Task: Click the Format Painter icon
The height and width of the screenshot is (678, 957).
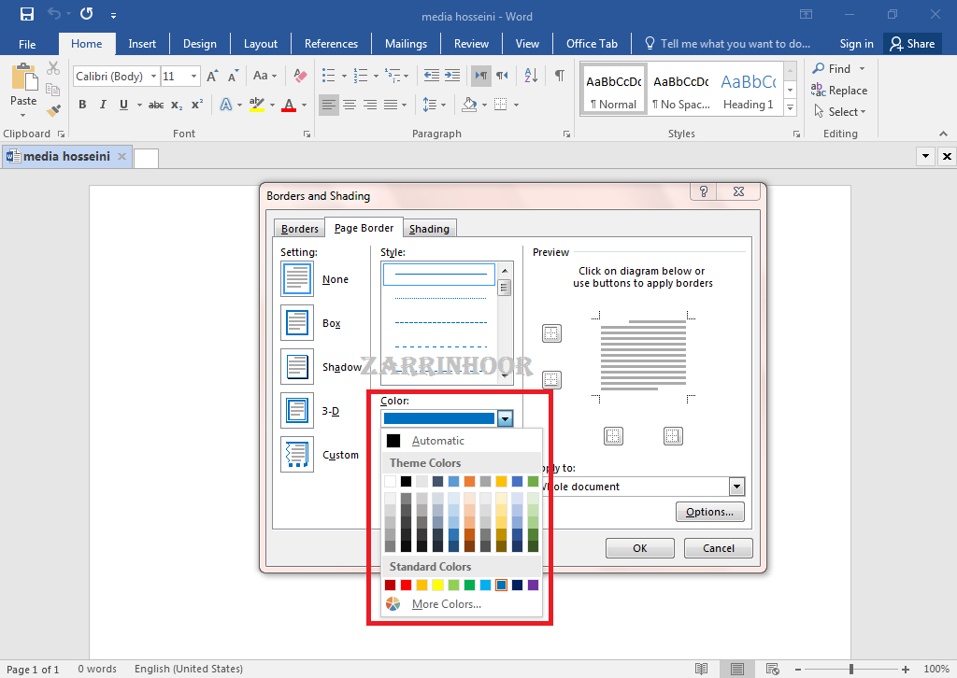Action: 53,110
